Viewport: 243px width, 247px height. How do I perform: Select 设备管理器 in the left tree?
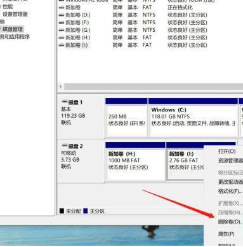[15, 15]
